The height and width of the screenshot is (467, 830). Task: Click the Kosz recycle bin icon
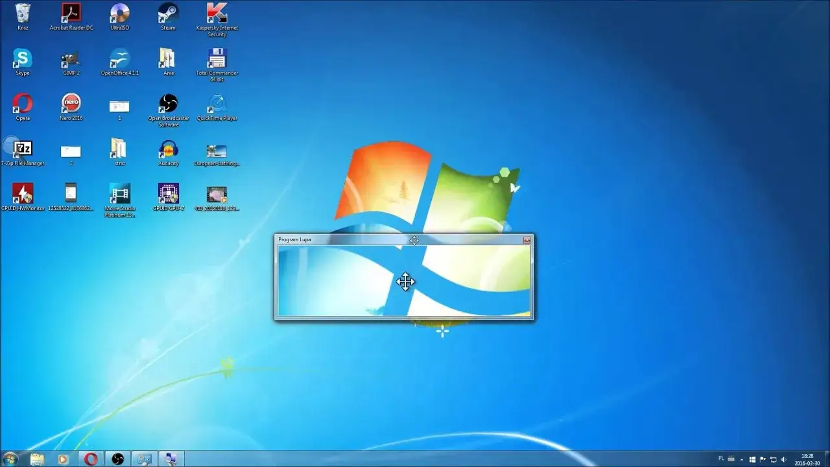click(x=23, y=14)
